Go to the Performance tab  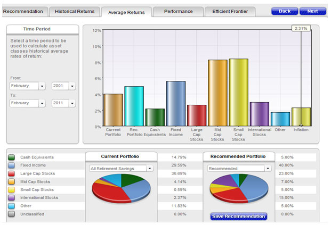pos(179,12)
